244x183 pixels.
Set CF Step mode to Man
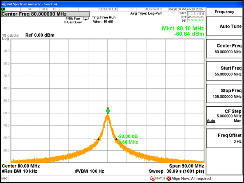pos(238,121)
